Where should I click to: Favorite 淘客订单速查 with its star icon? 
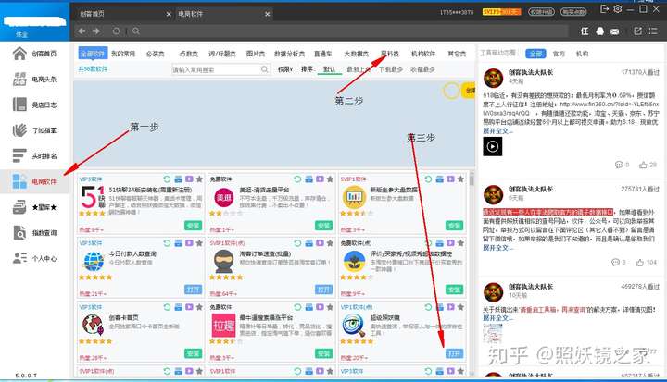(x=330, y=243)
